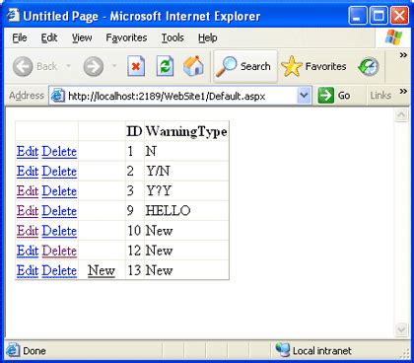Open the Help menu

click(x=207, y=38)
